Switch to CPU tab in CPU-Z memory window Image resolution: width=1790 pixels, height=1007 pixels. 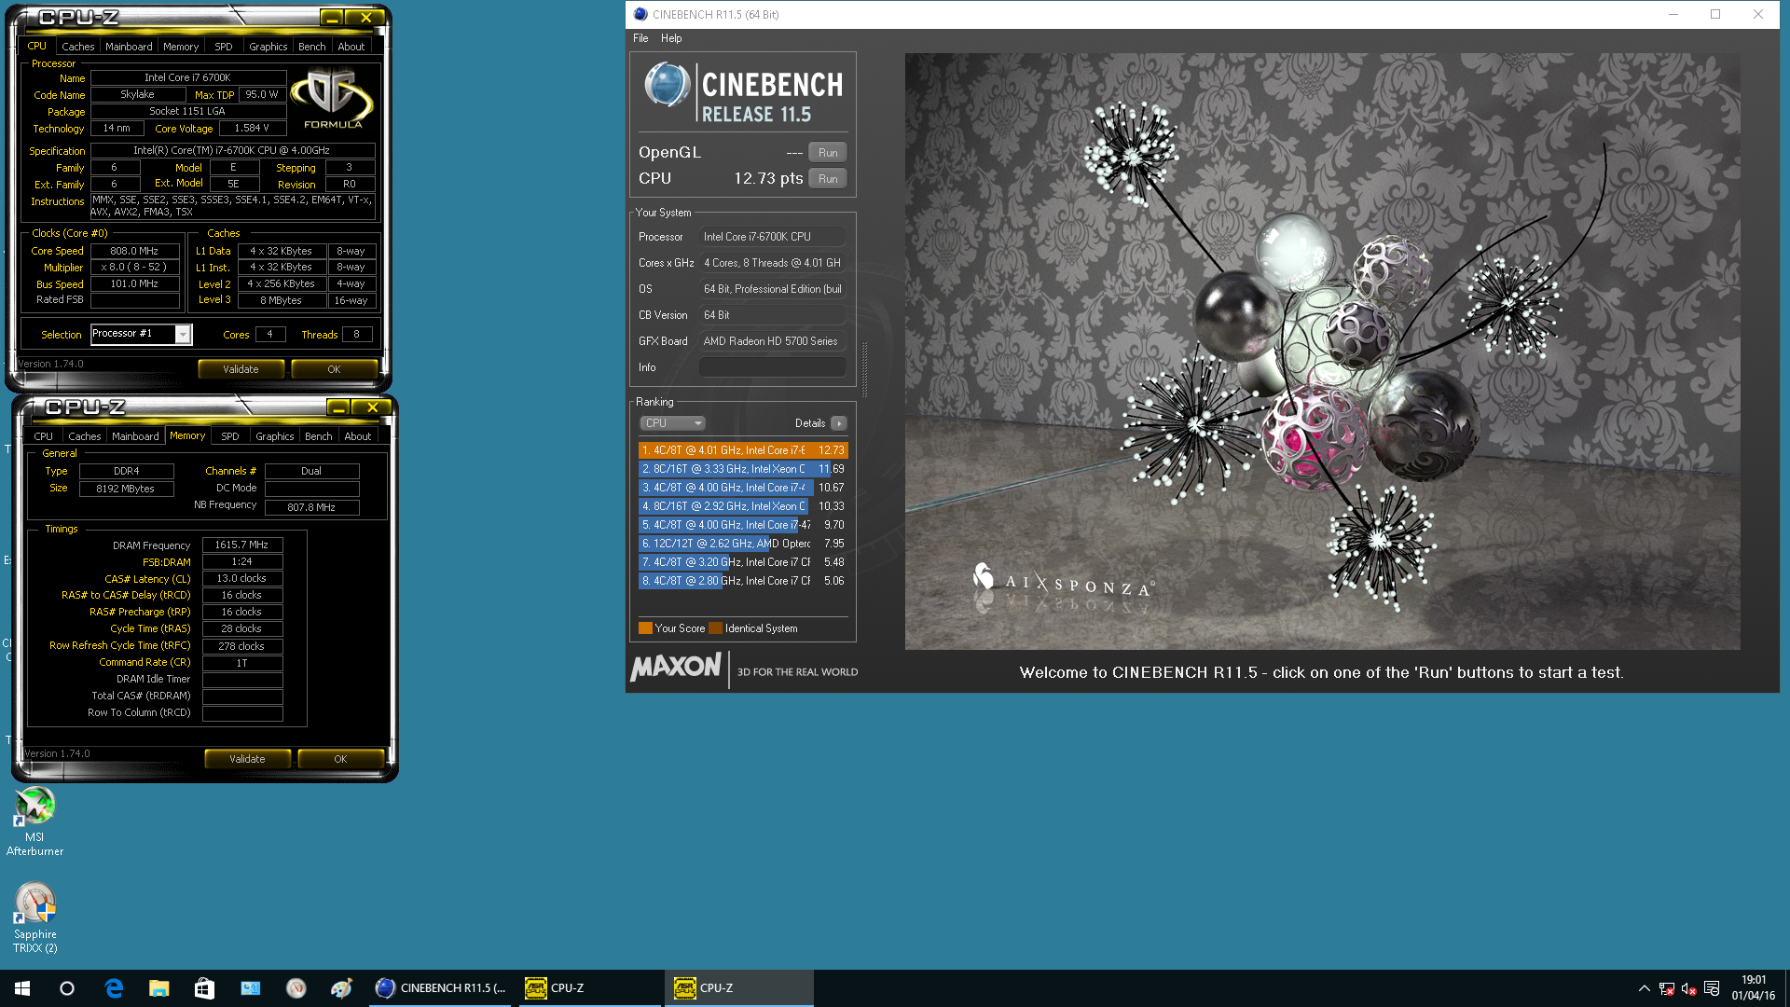point(44,435)
